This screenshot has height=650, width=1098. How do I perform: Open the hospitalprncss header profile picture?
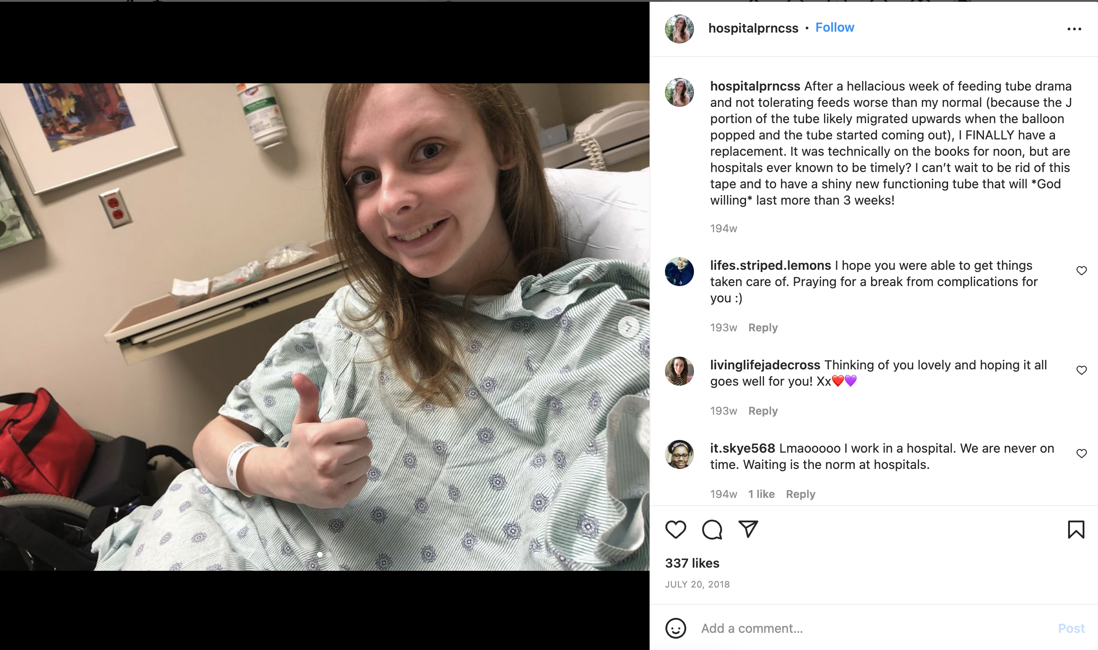pos(679,29)
